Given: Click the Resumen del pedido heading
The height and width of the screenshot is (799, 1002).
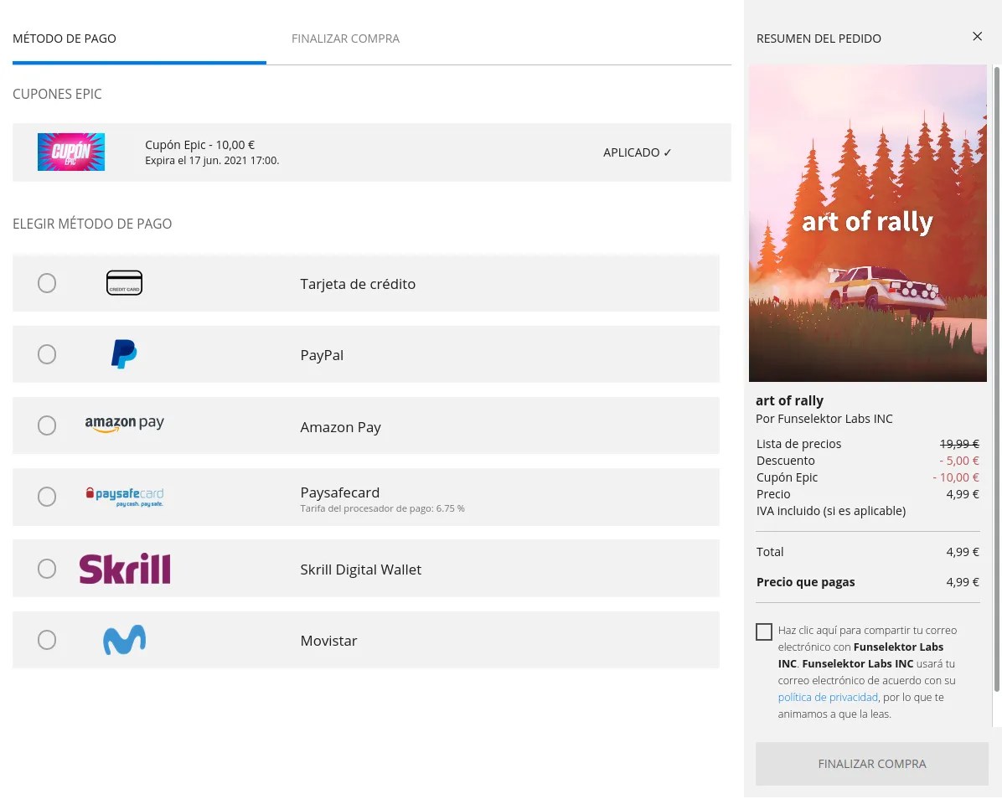Looking at the screenshot, I should pyautogui.click(x=819, y=39).
